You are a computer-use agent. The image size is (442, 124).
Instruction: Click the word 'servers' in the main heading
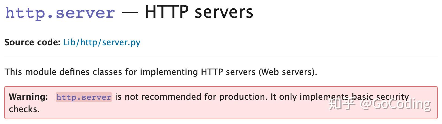tap(224, 12)
